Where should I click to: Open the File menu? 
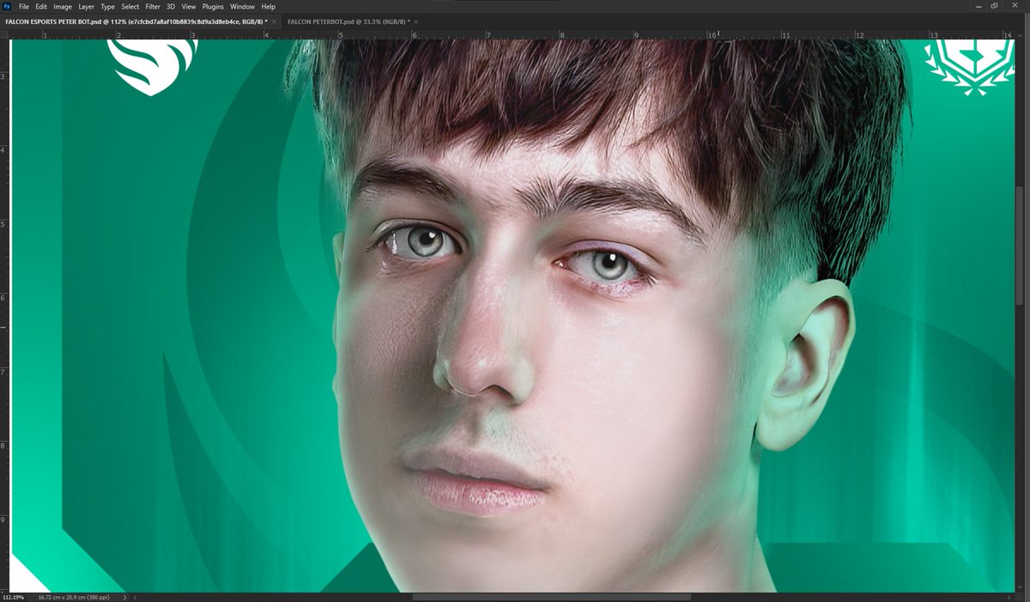pos(24,6)
